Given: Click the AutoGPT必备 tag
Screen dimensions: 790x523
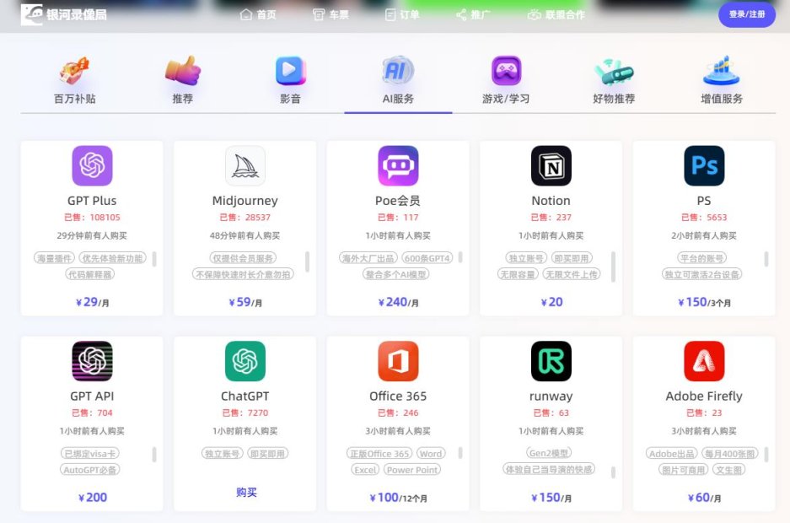Looking at the screenshot, I should point(89,470).
